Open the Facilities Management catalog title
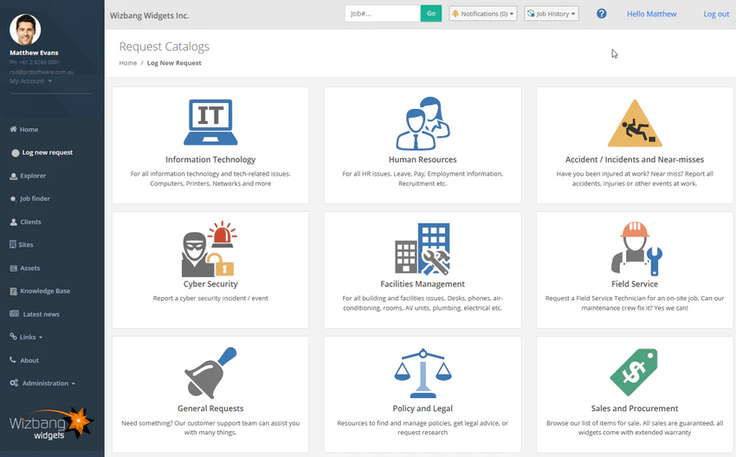 tap(423, 284)
